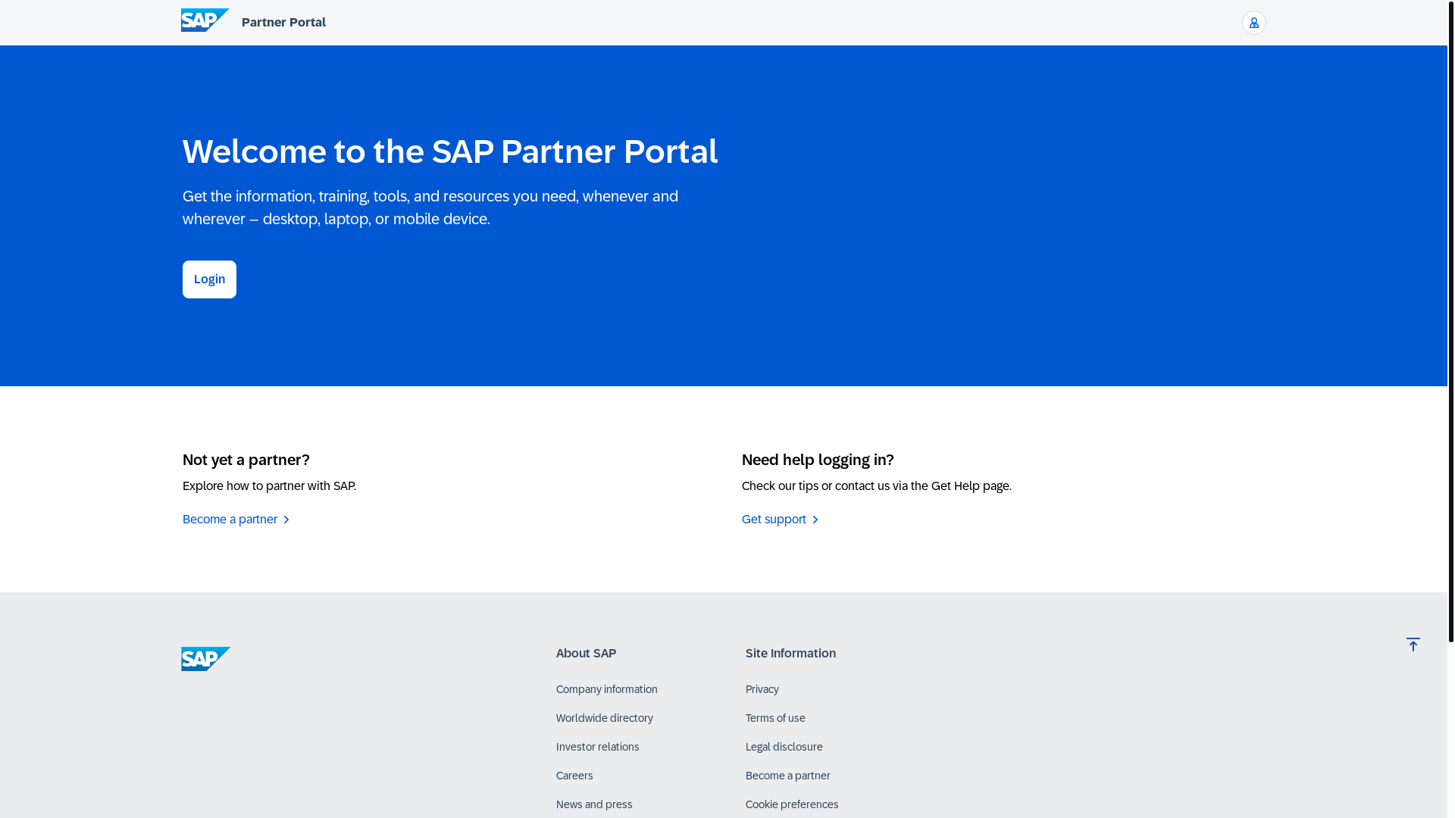The height and width of the screenshot is (818, 1455).
Task: Open the user profile icon
Action: click(x=1253, y=23)
